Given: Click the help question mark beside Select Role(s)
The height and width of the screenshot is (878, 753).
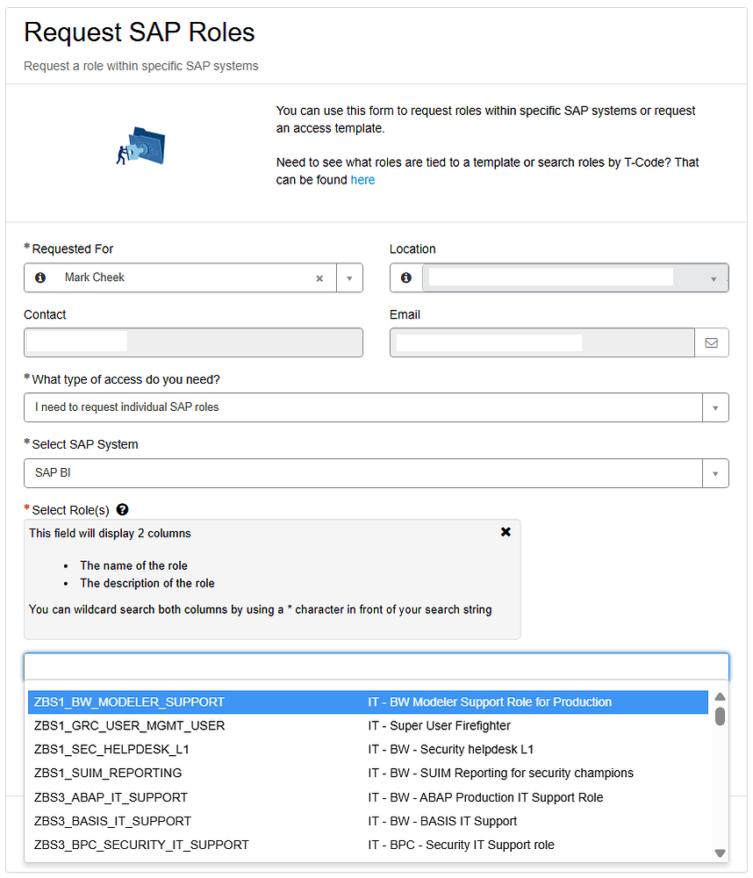Looking at the screenshot, I should (122, 509).
